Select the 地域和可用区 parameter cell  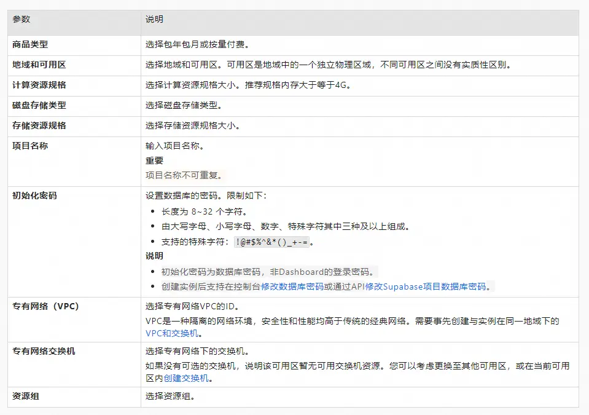[74, 66]
